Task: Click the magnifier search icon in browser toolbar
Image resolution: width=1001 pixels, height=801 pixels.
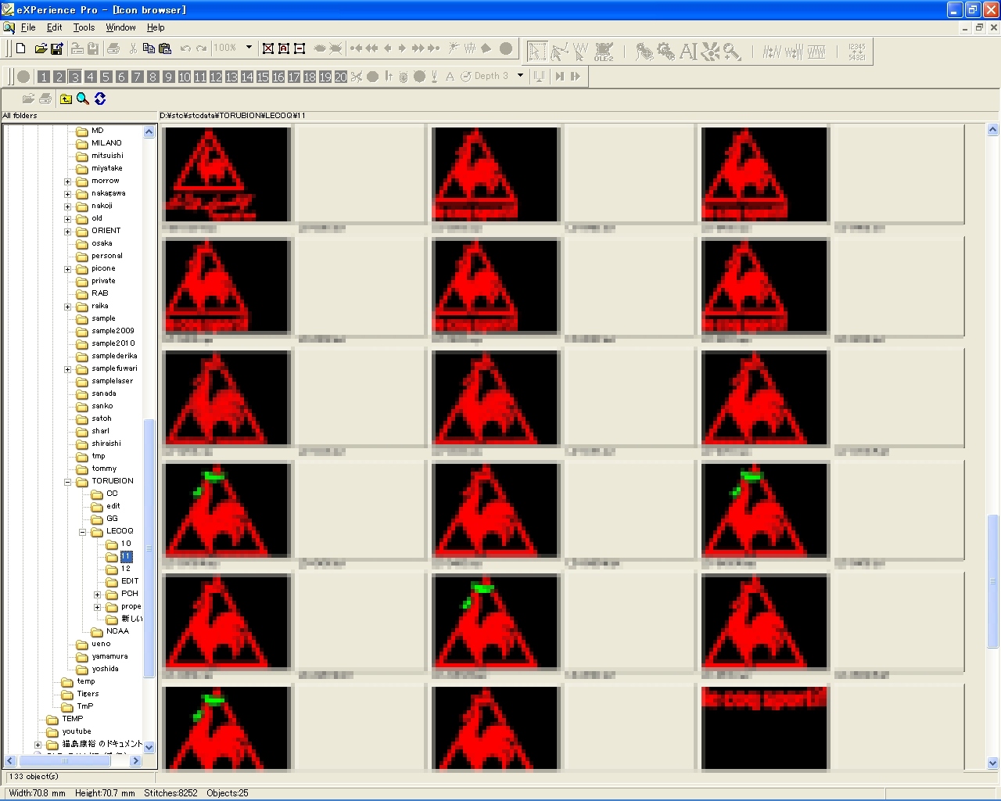Action: click(83, 99)
